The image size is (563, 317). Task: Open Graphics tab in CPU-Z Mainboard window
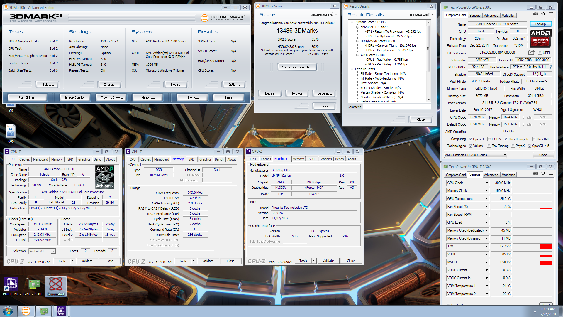click(x=325, y=159)
